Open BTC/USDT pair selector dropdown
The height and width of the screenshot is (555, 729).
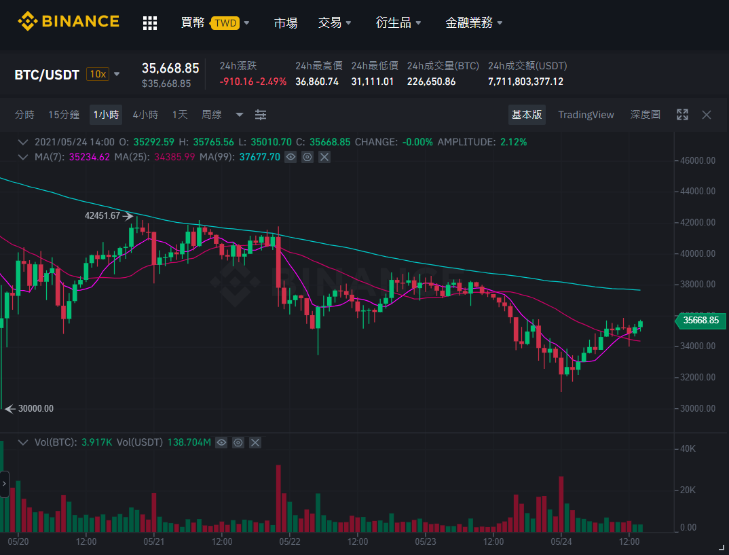coord(117,74)
